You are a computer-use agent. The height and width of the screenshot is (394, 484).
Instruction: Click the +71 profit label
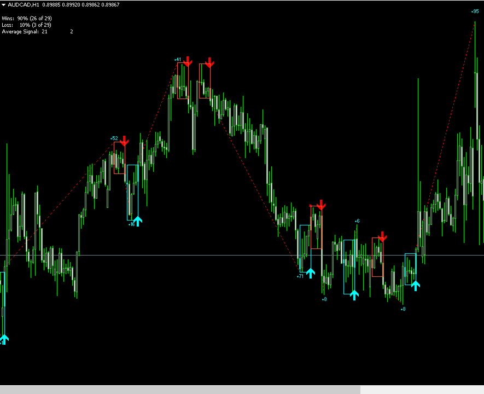[300, 276]
